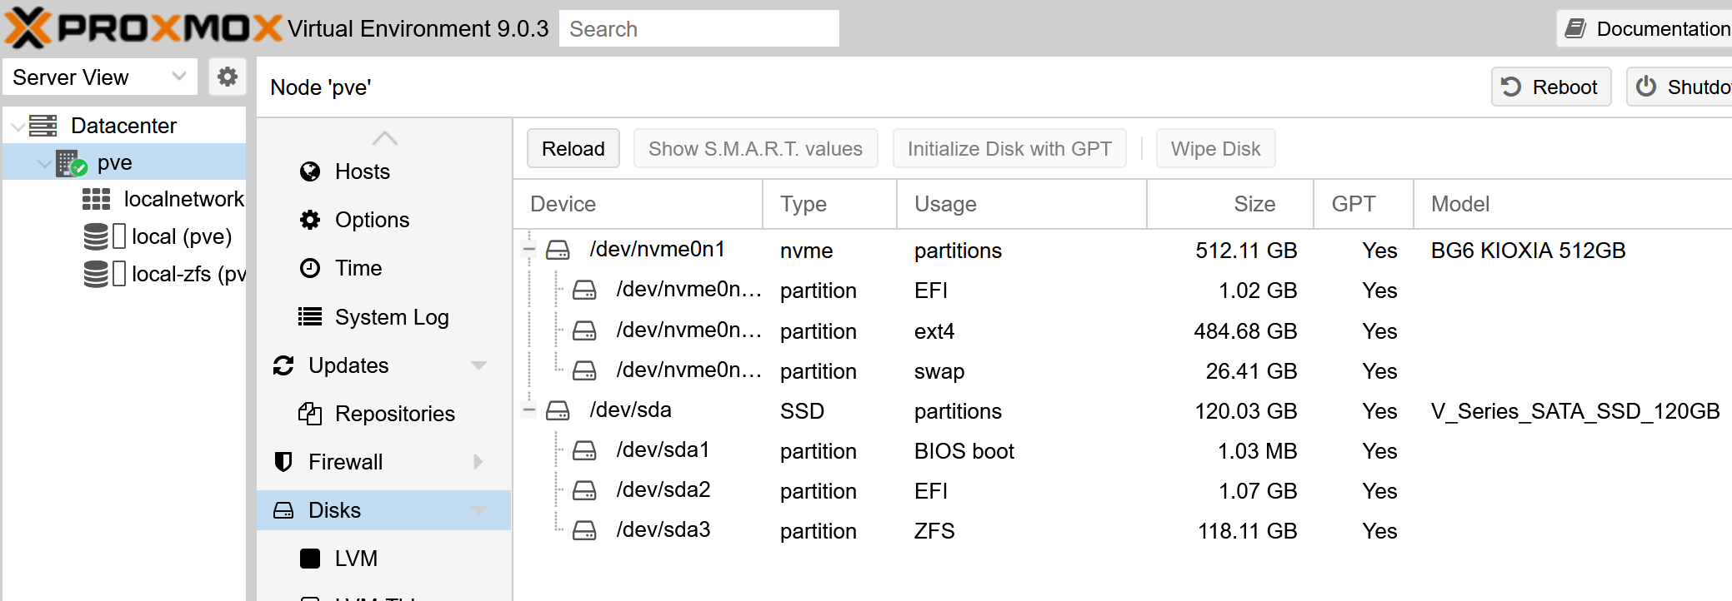1732x601 pixels.
Task: Click the Disks drive icon in menu
Action: pos(283,510)
